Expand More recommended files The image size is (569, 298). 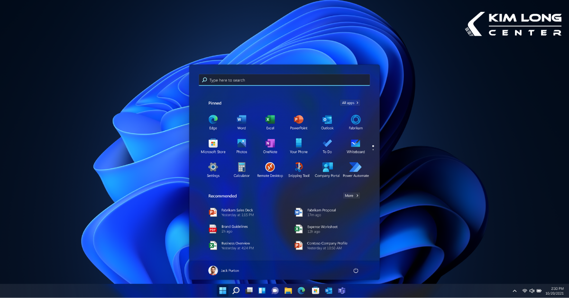pyautogui.click(x=351, y=196)
